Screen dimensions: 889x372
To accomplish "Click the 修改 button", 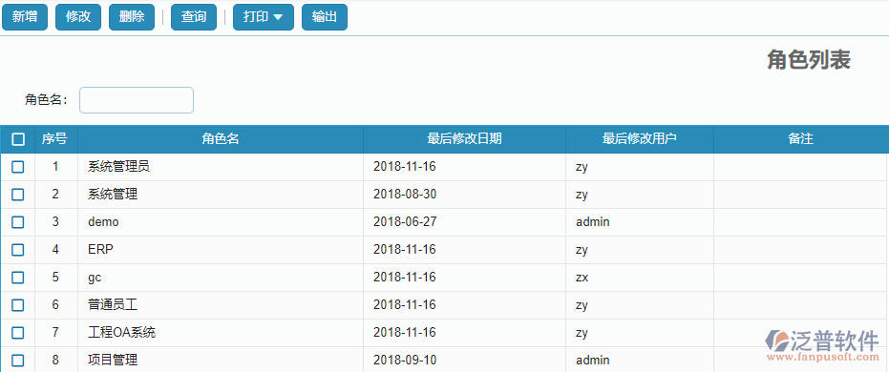I will (x=78, y=17).
